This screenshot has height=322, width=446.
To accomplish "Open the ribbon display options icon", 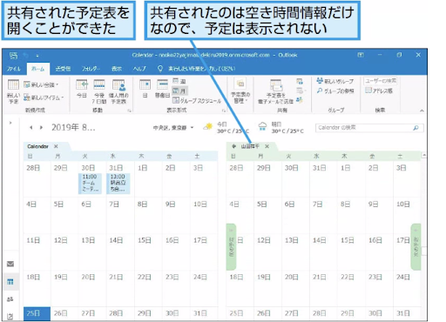I will (x=361, y=55).
